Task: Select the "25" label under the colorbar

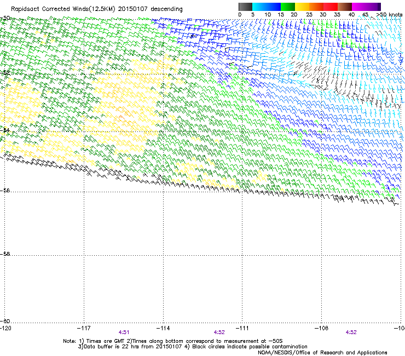Action: coord(309,14)
